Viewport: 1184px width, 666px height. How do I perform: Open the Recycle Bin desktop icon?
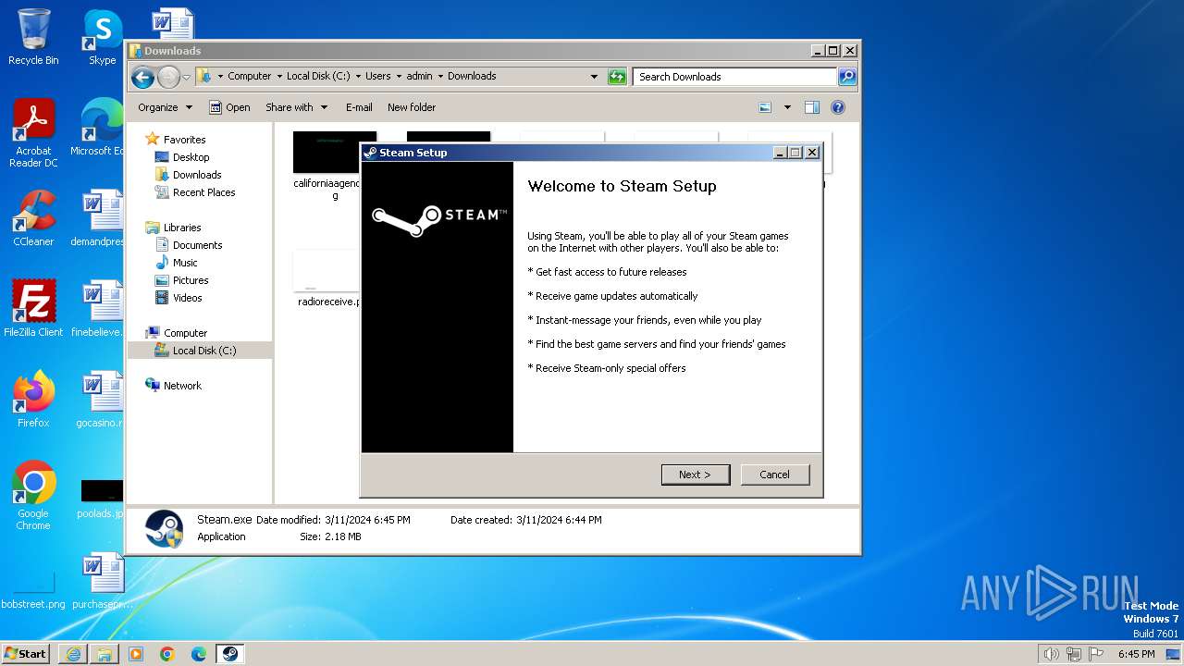(x=33, y=37)
